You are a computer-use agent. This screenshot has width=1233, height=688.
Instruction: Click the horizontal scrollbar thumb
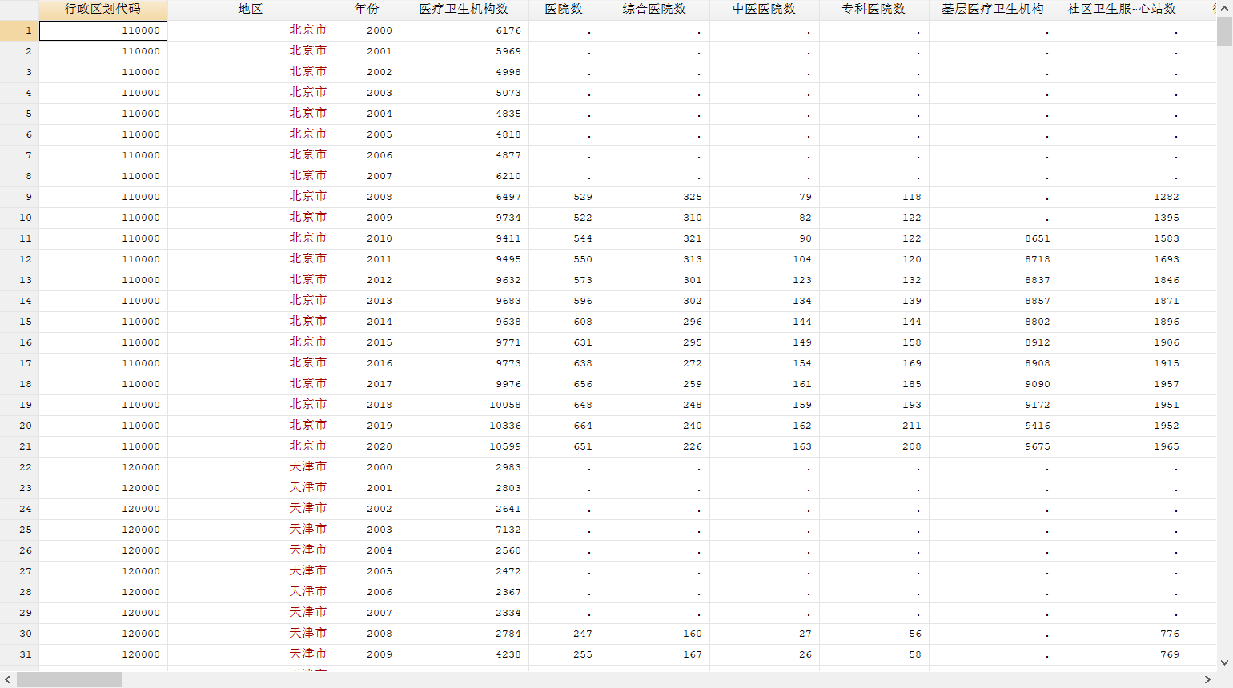pyautogui.click(x=70, y=680)
